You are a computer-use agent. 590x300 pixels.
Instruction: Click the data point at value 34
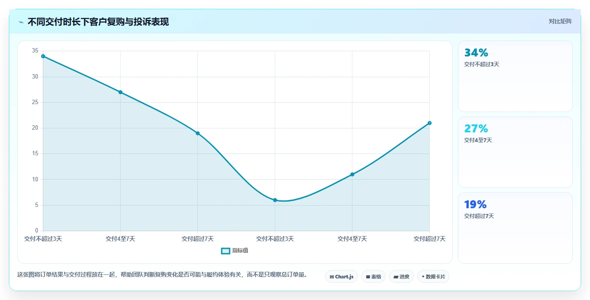(x=43, y=56)
